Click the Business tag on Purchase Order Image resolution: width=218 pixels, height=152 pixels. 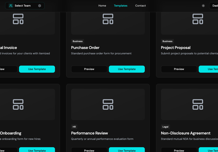[77, 41]
